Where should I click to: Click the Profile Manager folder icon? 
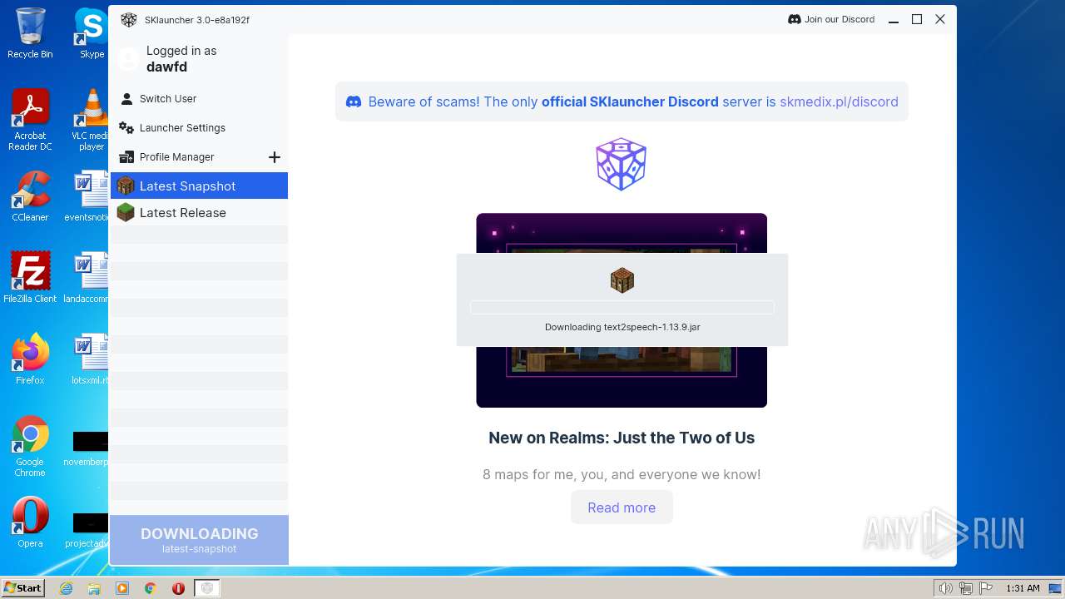tap(126, 157)
